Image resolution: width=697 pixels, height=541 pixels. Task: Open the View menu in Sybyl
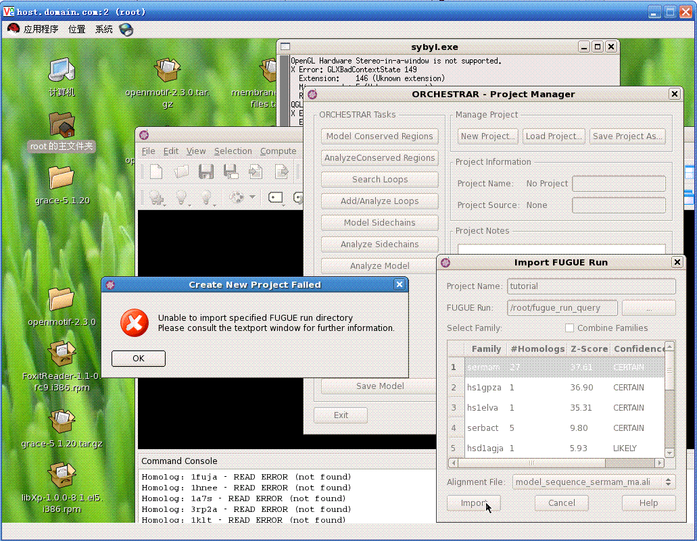coord(196,151)
